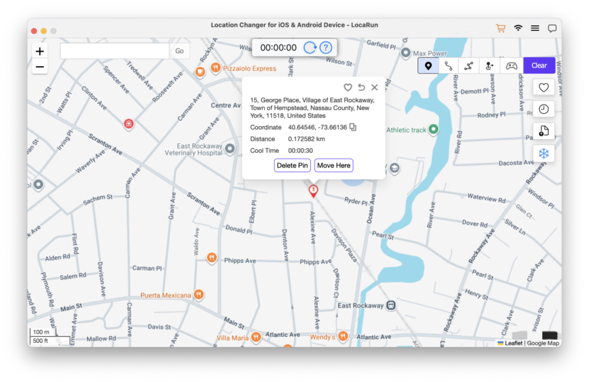Open the hamburger menu in title bar
589x383 pixels.
coord(535,28)
